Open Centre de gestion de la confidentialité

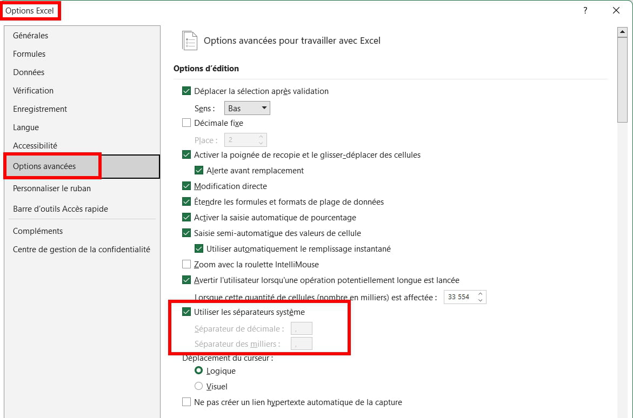(82, 250)
